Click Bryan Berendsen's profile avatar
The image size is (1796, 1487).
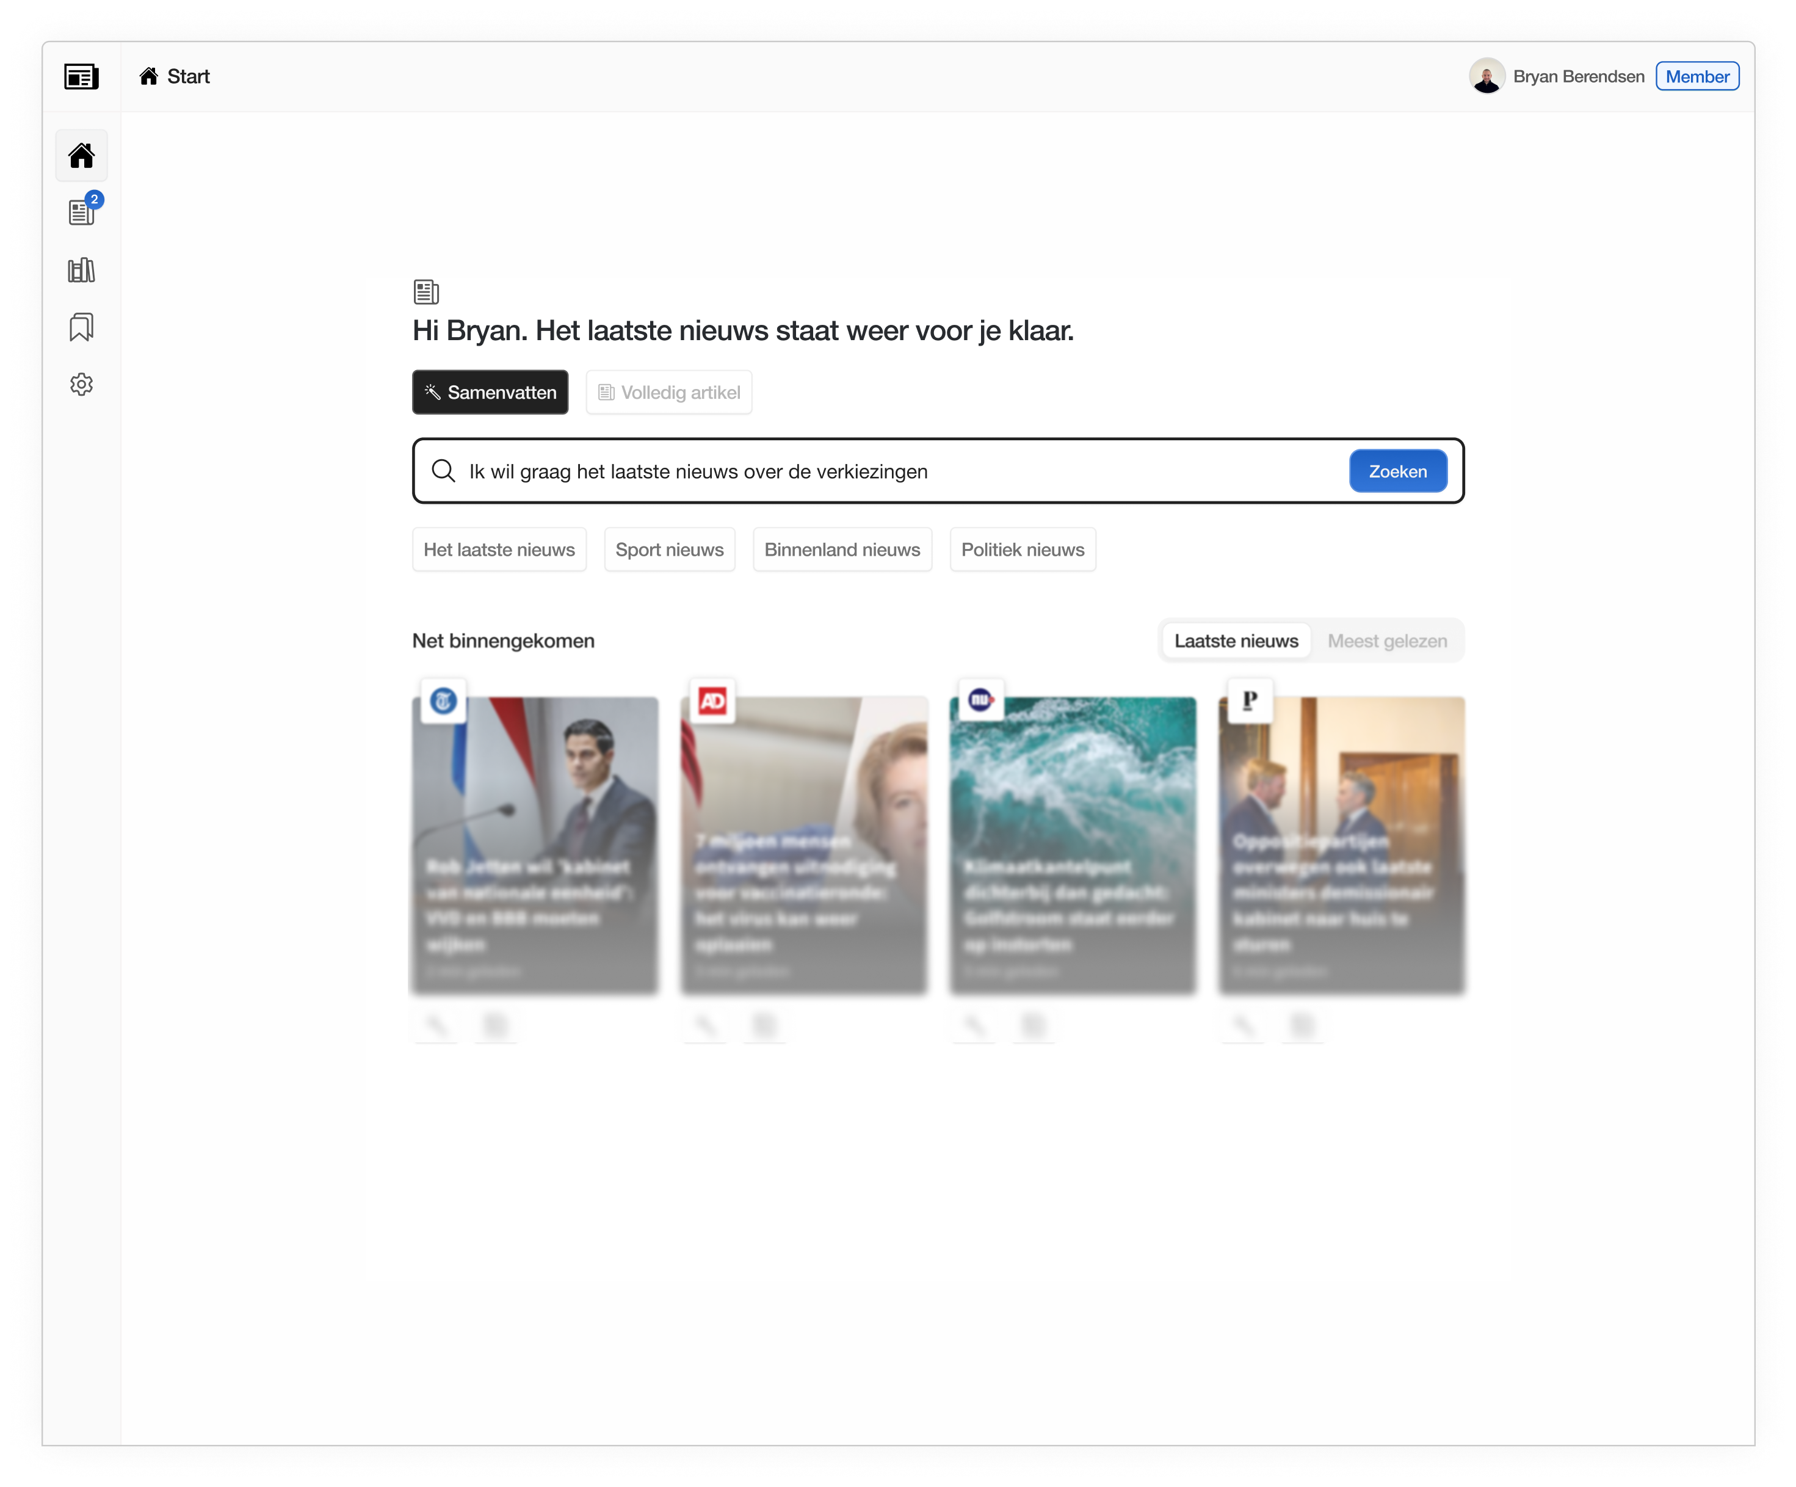point(1486,76)
